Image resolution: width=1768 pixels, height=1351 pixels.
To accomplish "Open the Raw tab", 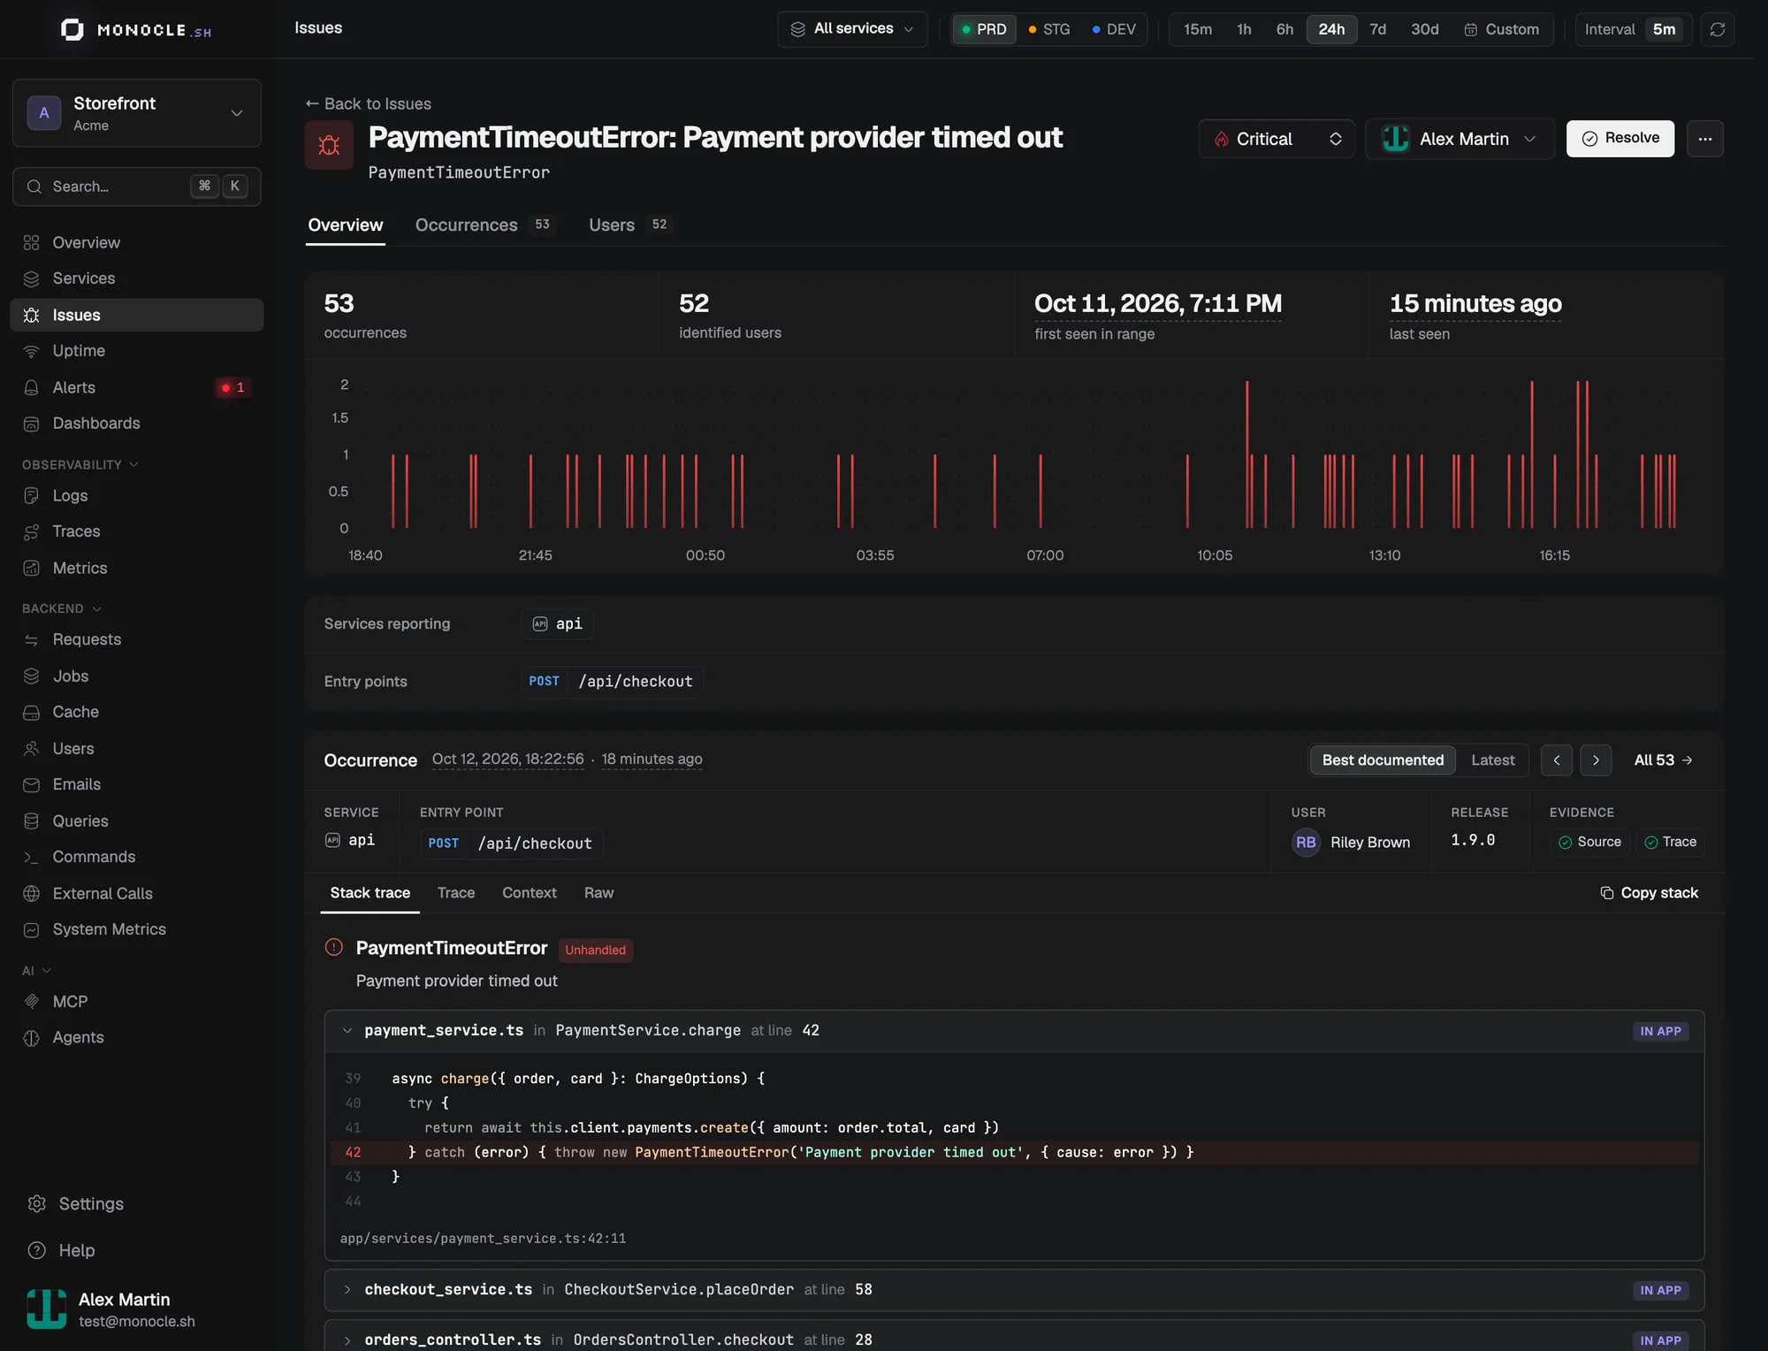I will tap(598, 893).
